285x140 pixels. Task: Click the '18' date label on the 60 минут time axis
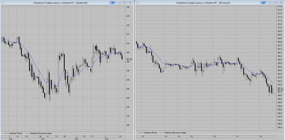pyautogui.click(x=260, y=136)
